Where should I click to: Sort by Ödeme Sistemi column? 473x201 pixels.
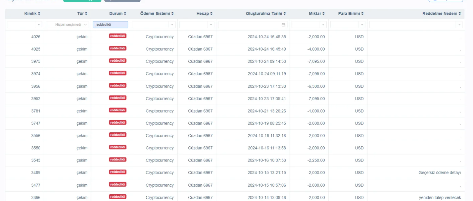173,14
